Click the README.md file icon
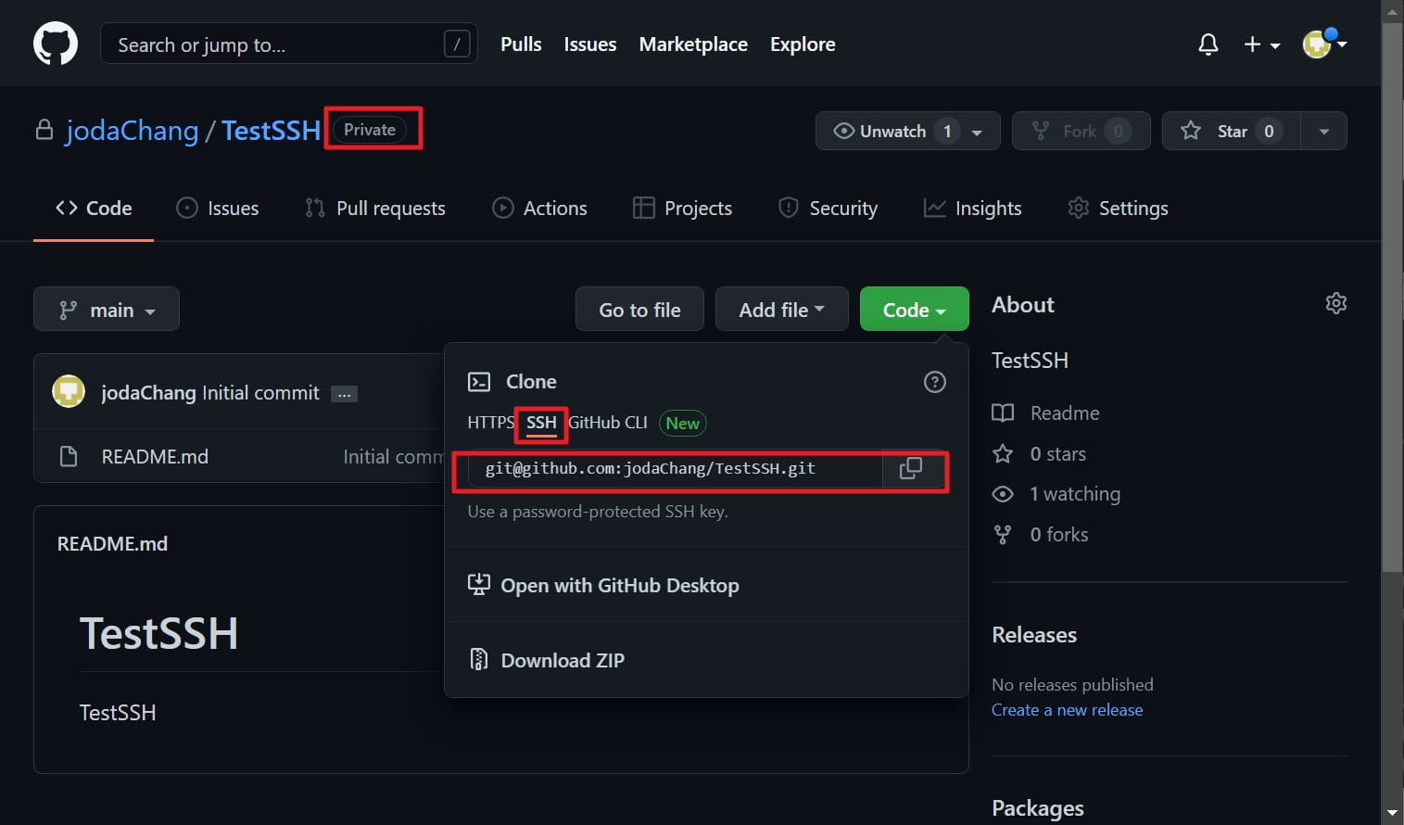Screen dimensions: 1404x825 pyautogui.click(x=69, y=456)
